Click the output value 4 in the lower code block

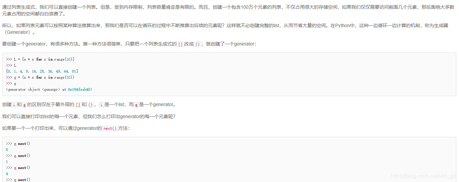(x=7, y=174)
